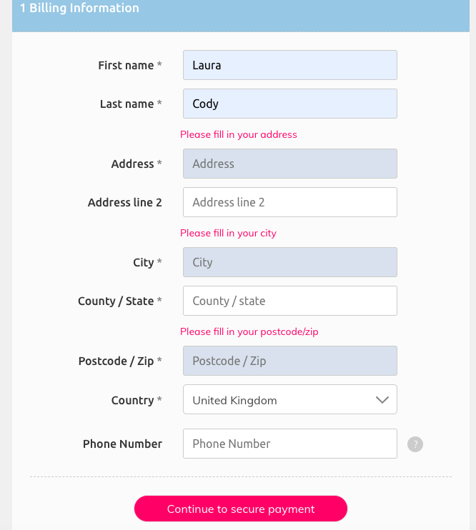The height and width of the screenshot is (530, 476).
Task: Select the Phone Number input box
Action: coord(289,444)
